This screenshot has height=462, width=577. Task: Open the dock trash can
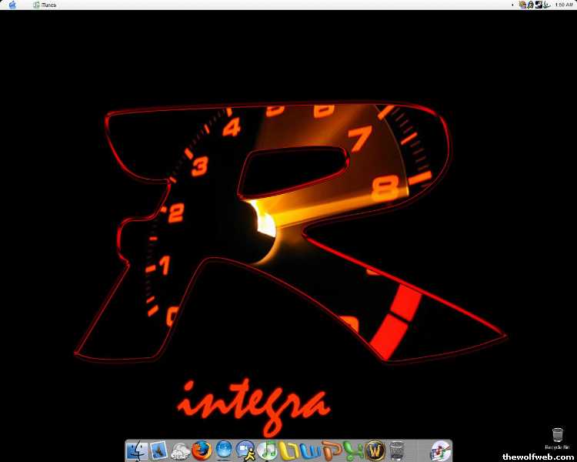(x=396, y=450)
